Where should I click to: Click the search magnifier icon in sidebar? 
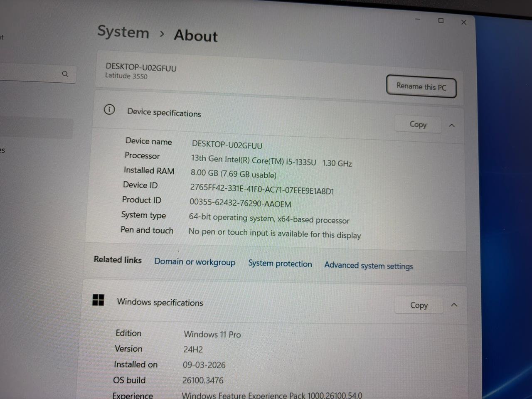pyautogui.click(x=65, y=74)
